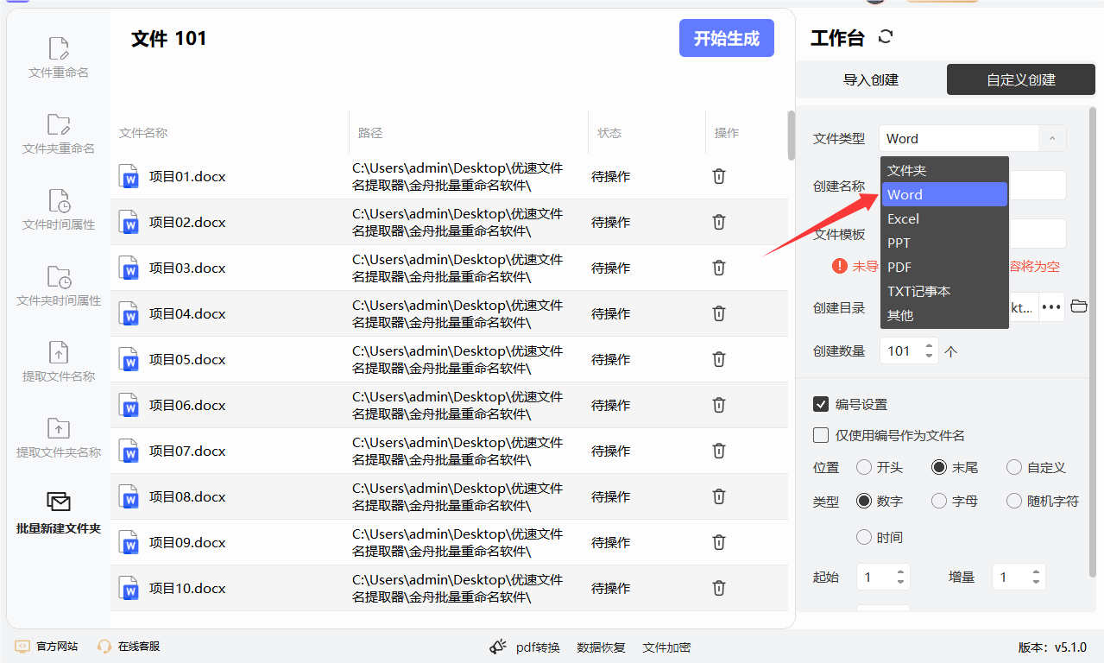Image resolution: width=1104 pixels, height=663 pixels.
Task: Open the 文件夹时间属性 sidebar tool
Action: tap(59, 287)
